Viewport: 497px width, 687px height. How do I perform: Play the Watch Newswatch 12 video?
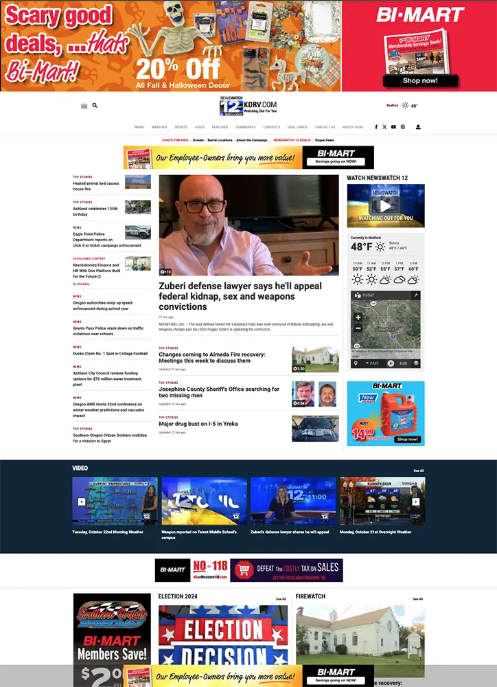(x=385, y=205)
